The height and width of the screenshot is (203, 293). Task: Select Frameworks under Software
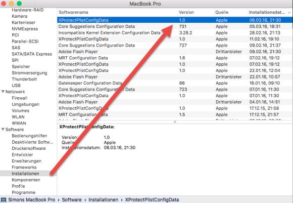[x=24, y=167]
